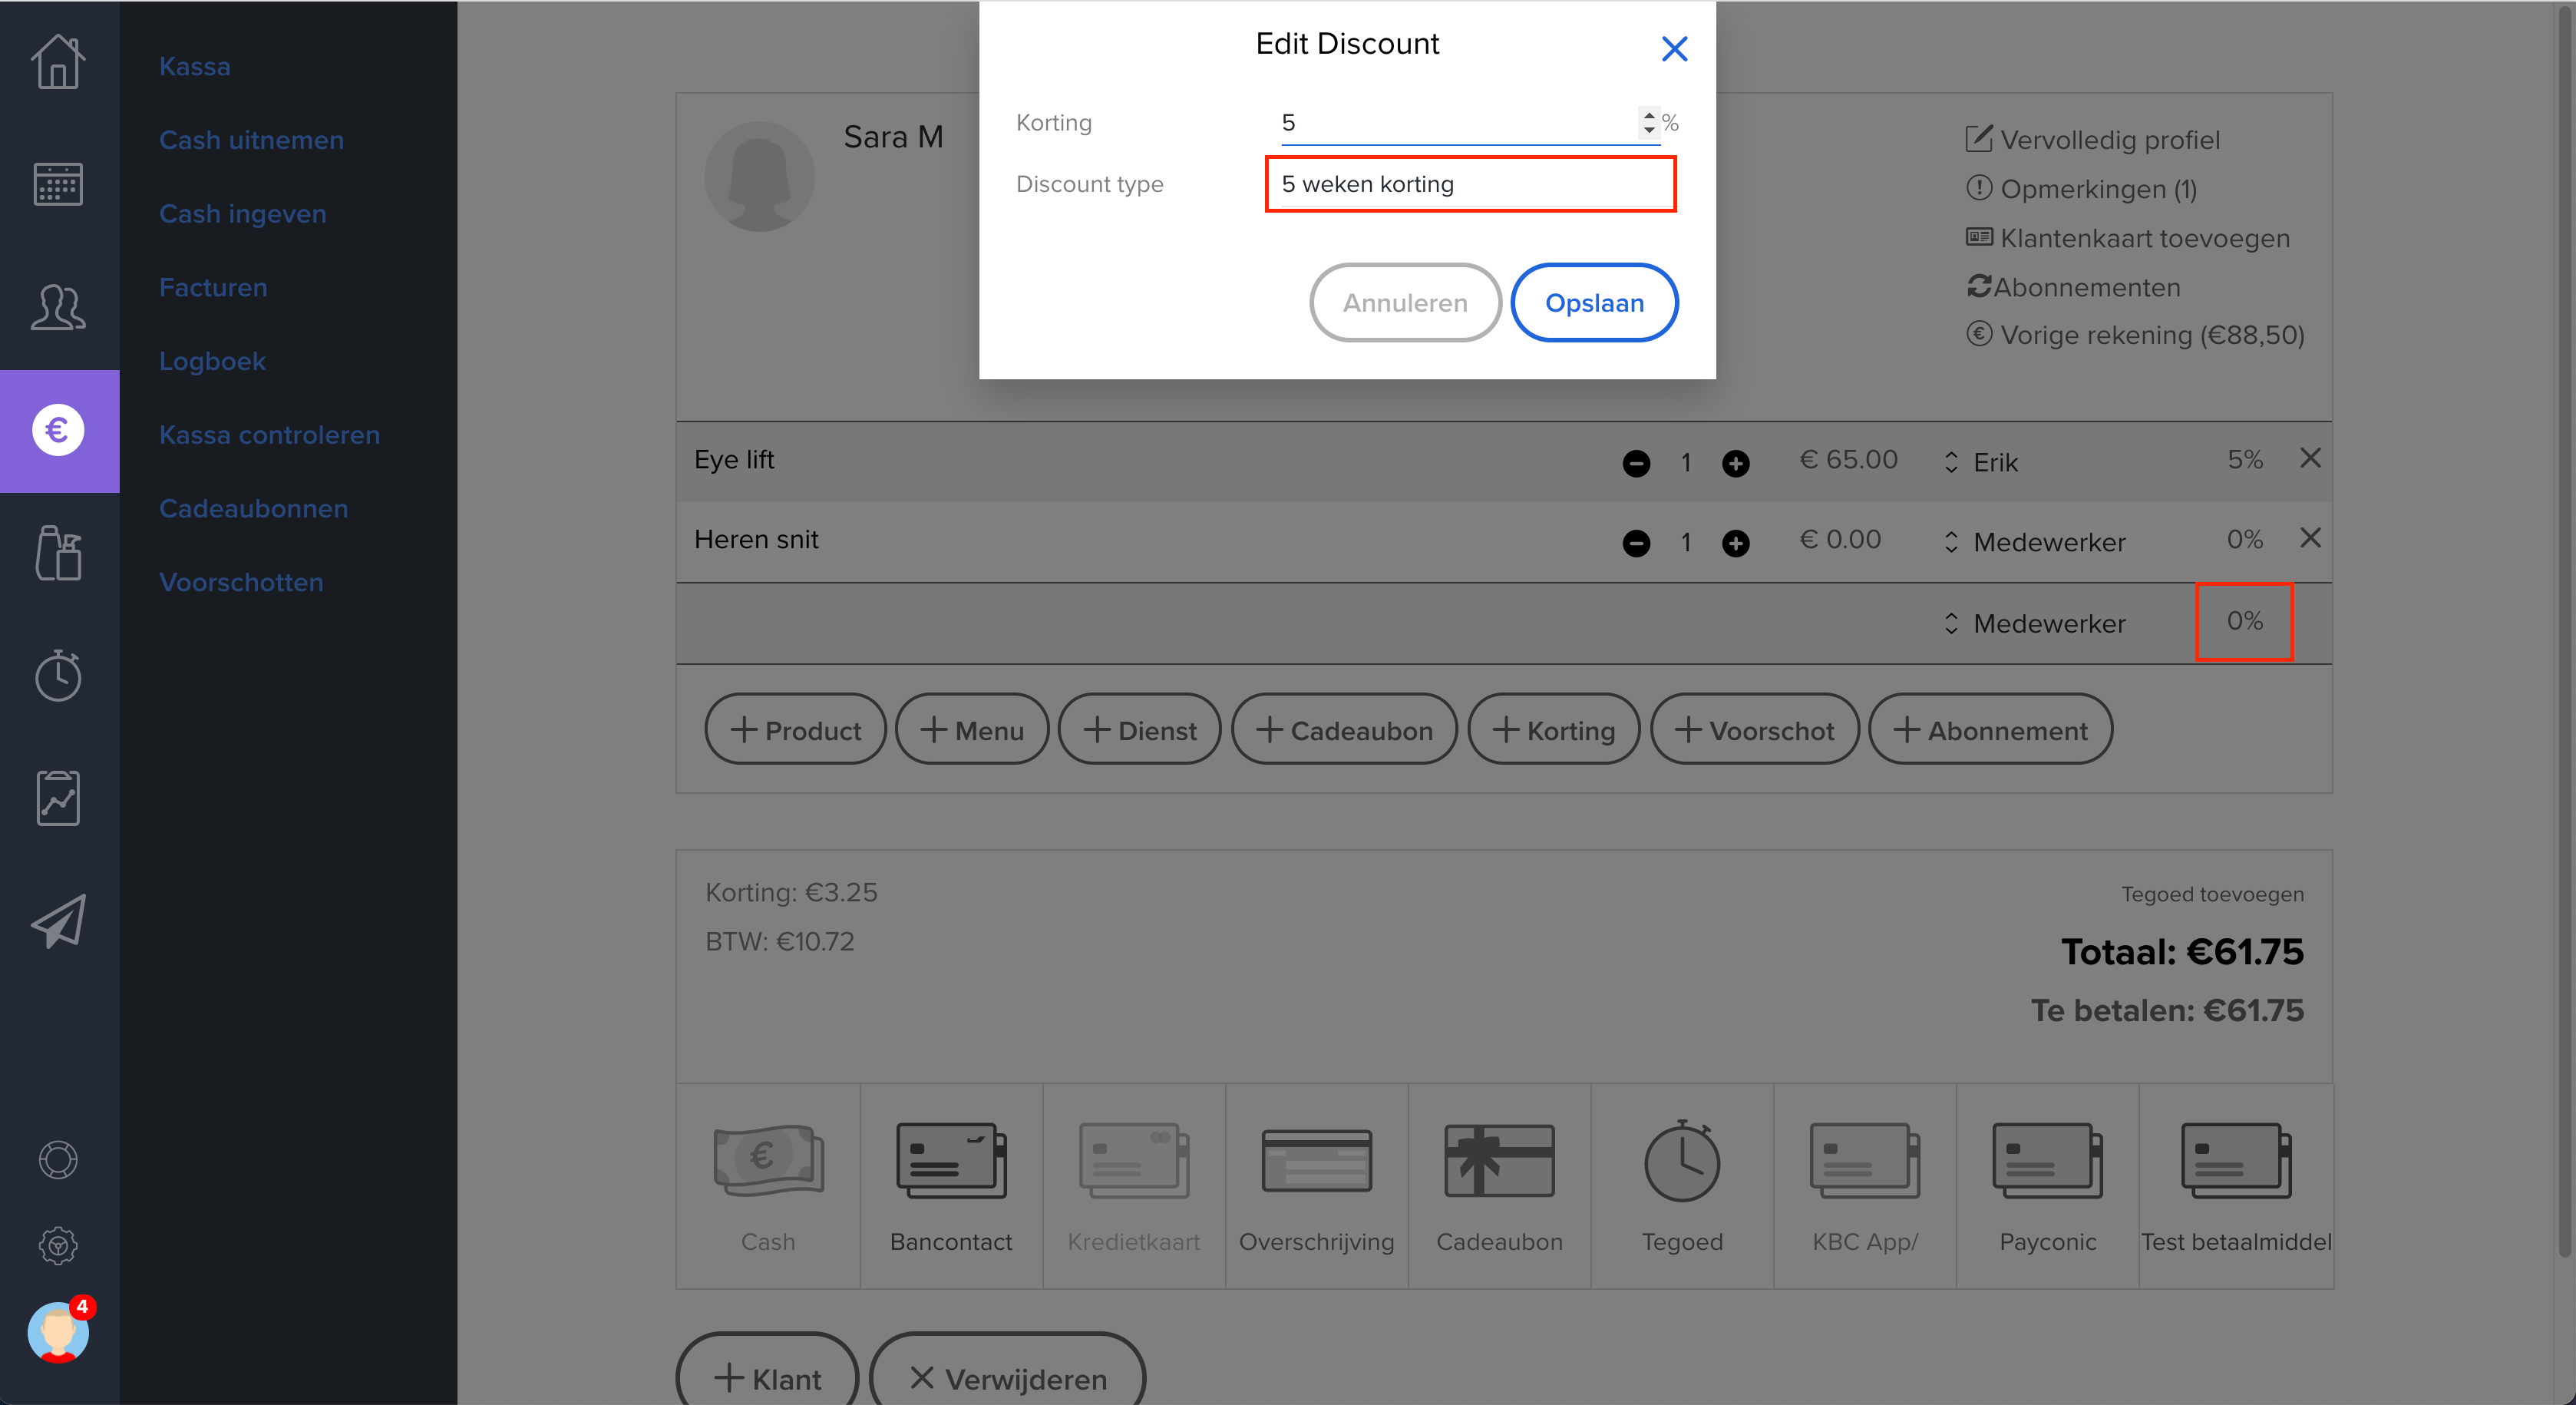Decrease Heren snit quantity with minus
The height and width of the screenshot is (1405, 2576).
(1636, 543)
